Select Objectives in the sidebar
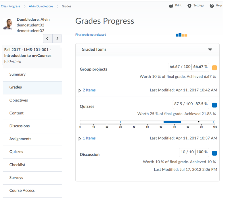 pos(19,100)
